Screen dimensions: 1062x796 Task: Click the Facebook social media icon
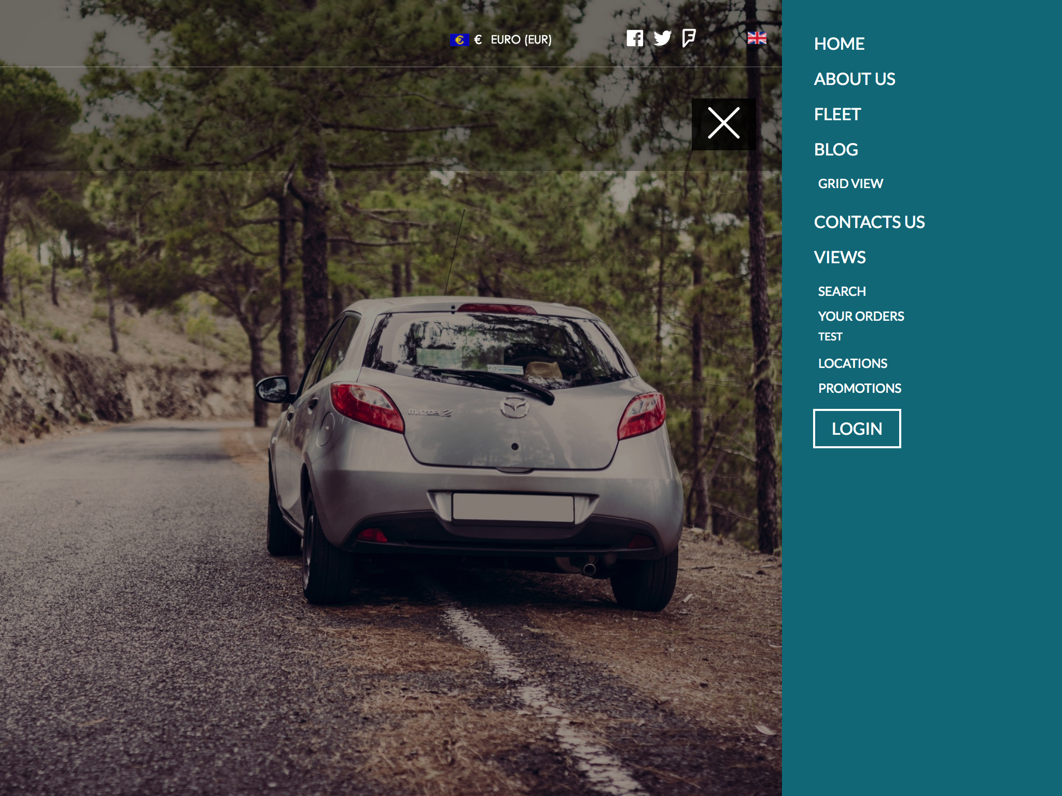[x=634, y=38]
